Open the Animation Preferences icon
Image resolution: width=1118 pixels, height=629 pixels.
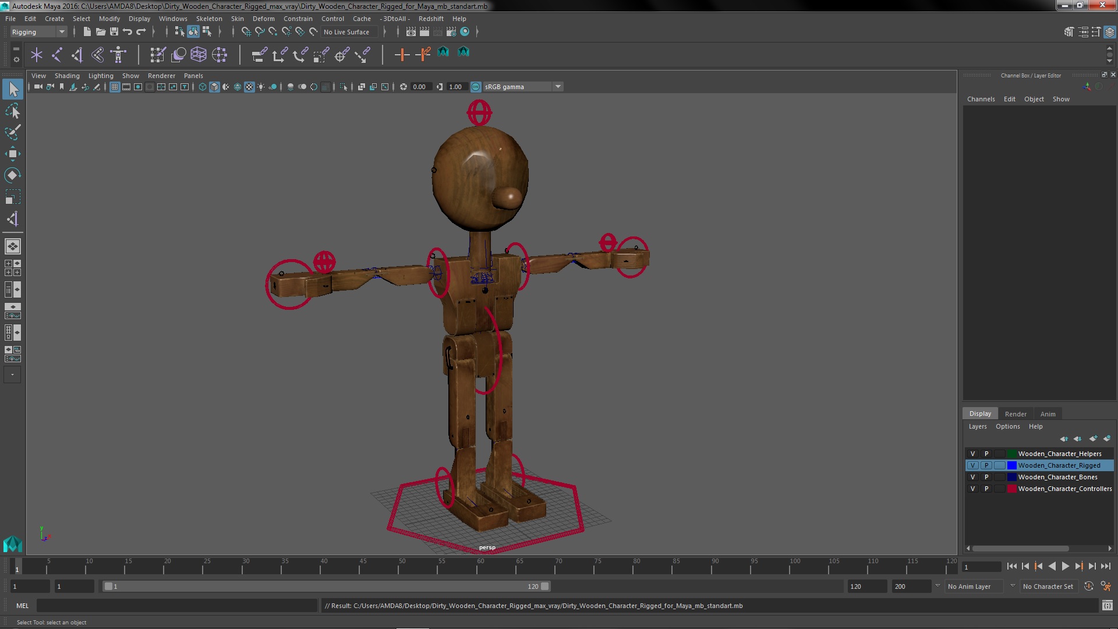click(x=1106, y=586)
